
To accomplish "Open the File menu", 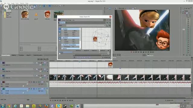I will click(x=2, y=3).
